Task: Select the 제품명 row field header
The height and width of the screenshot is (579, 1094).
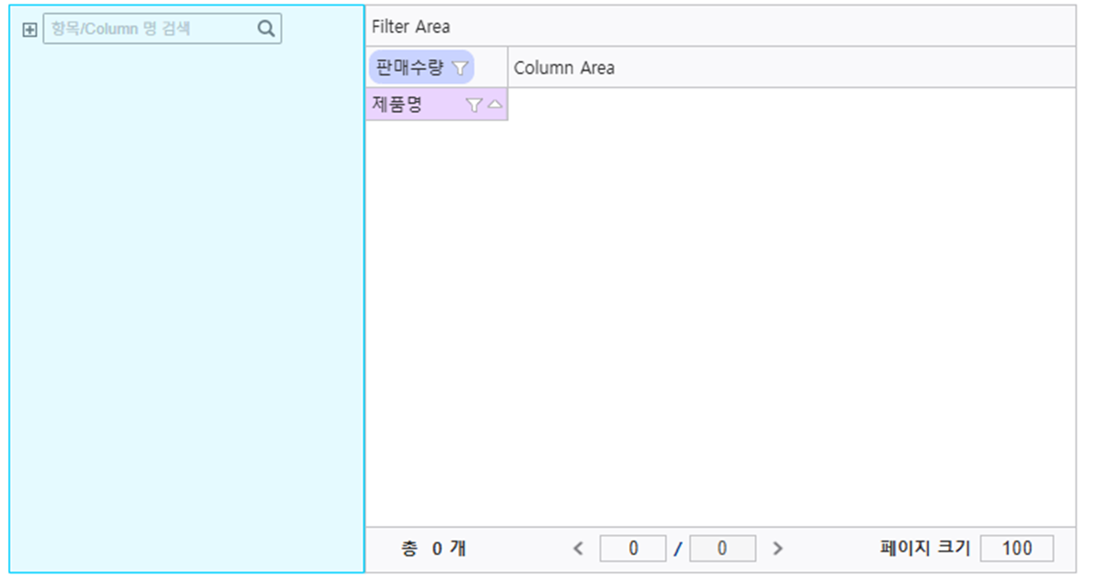Action: pos(437,105)
